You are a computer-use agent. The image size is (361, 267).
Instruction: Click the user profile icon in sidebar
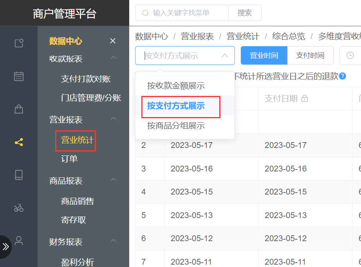click(x=19, y=240)
